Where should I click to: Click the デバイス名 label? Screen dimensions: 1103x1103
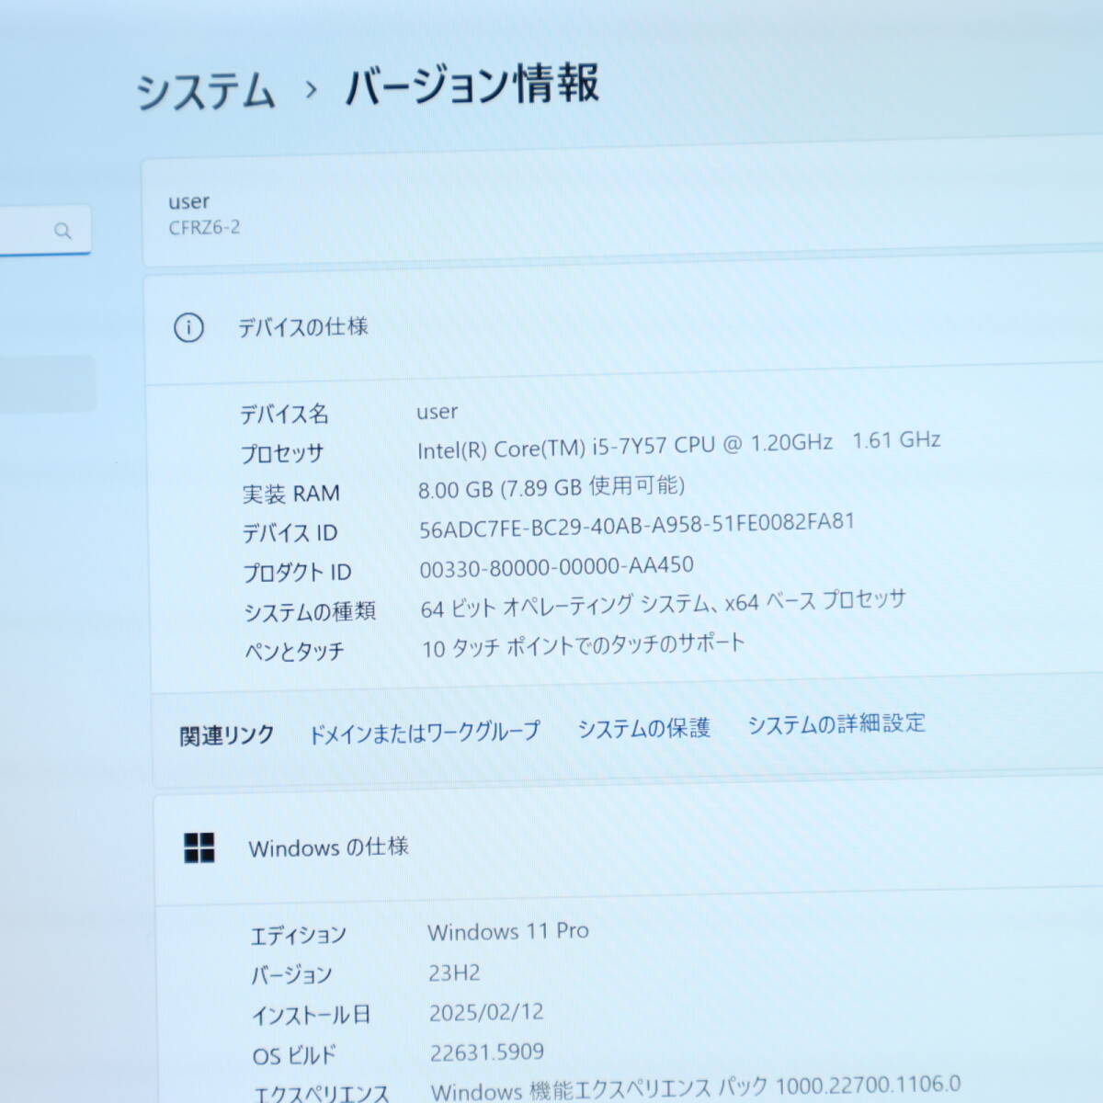(284, 415)
